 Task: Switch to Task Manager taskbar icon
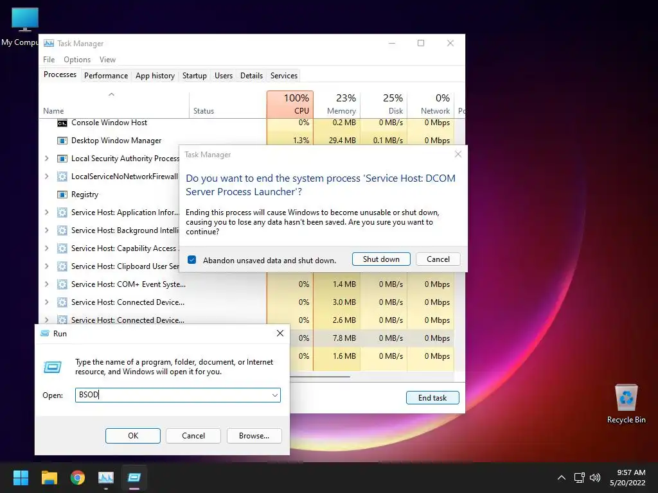pyautogui.click(x=106, y=478)
